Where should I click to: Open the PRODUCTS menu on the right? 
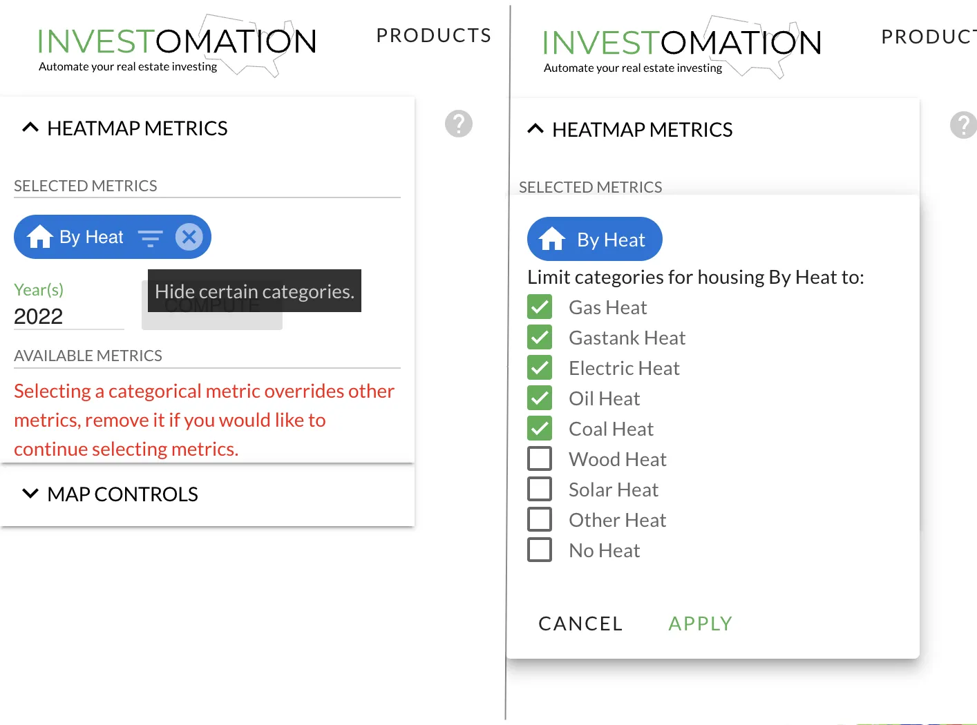pos(928,37)
